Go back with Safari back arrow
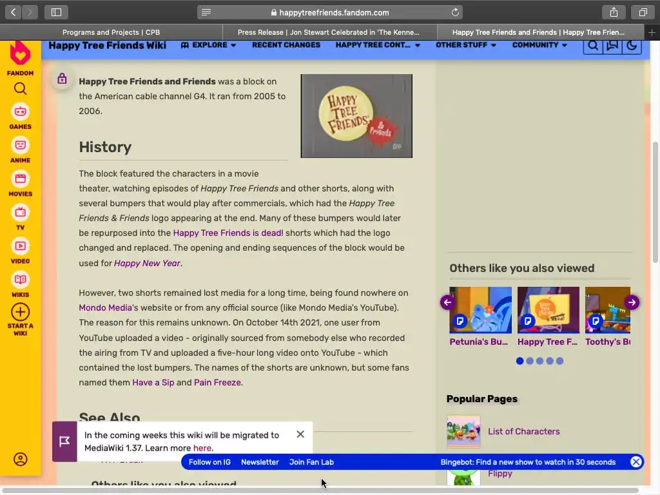Screen dimensions: 660x495 point(13,12)
